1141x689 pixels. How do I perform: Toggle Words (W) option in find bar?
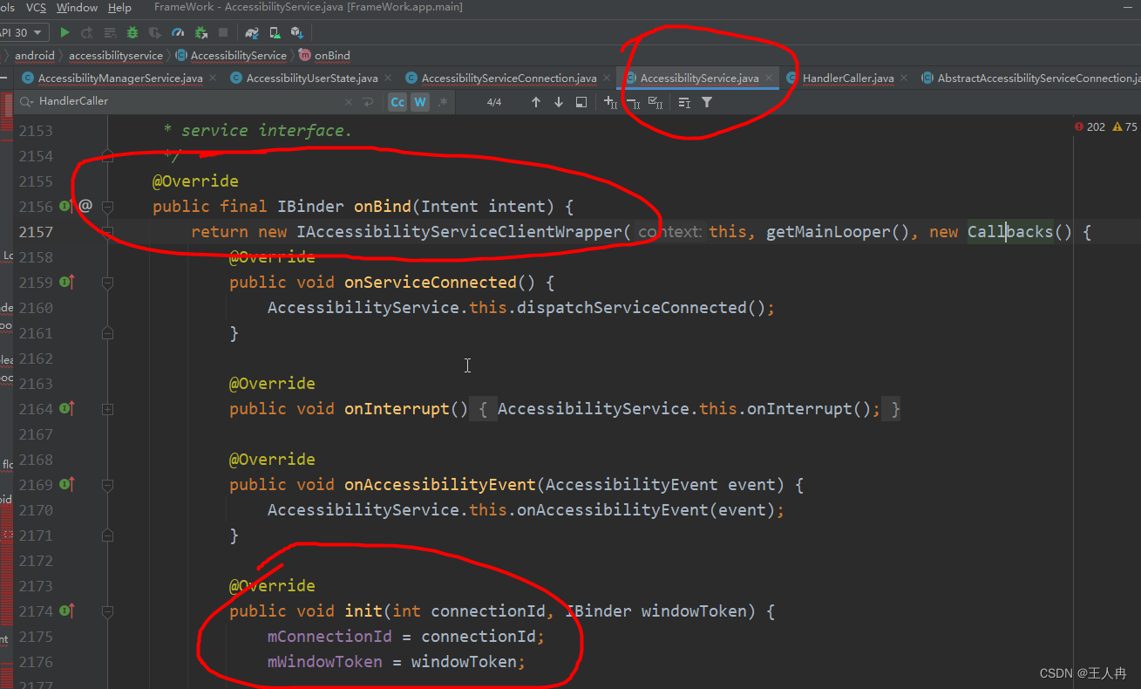point(420,102)
